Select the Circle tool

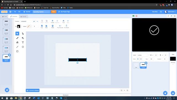pos(23,47)
